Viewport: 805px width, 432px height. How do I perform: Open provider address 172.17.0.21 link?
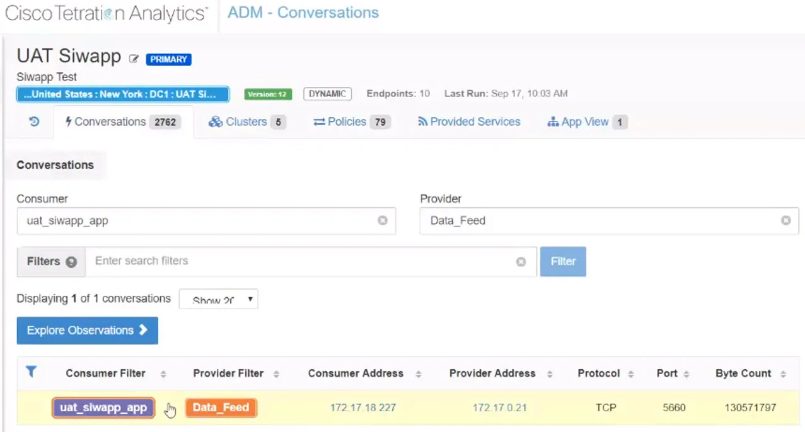[499, 407]
